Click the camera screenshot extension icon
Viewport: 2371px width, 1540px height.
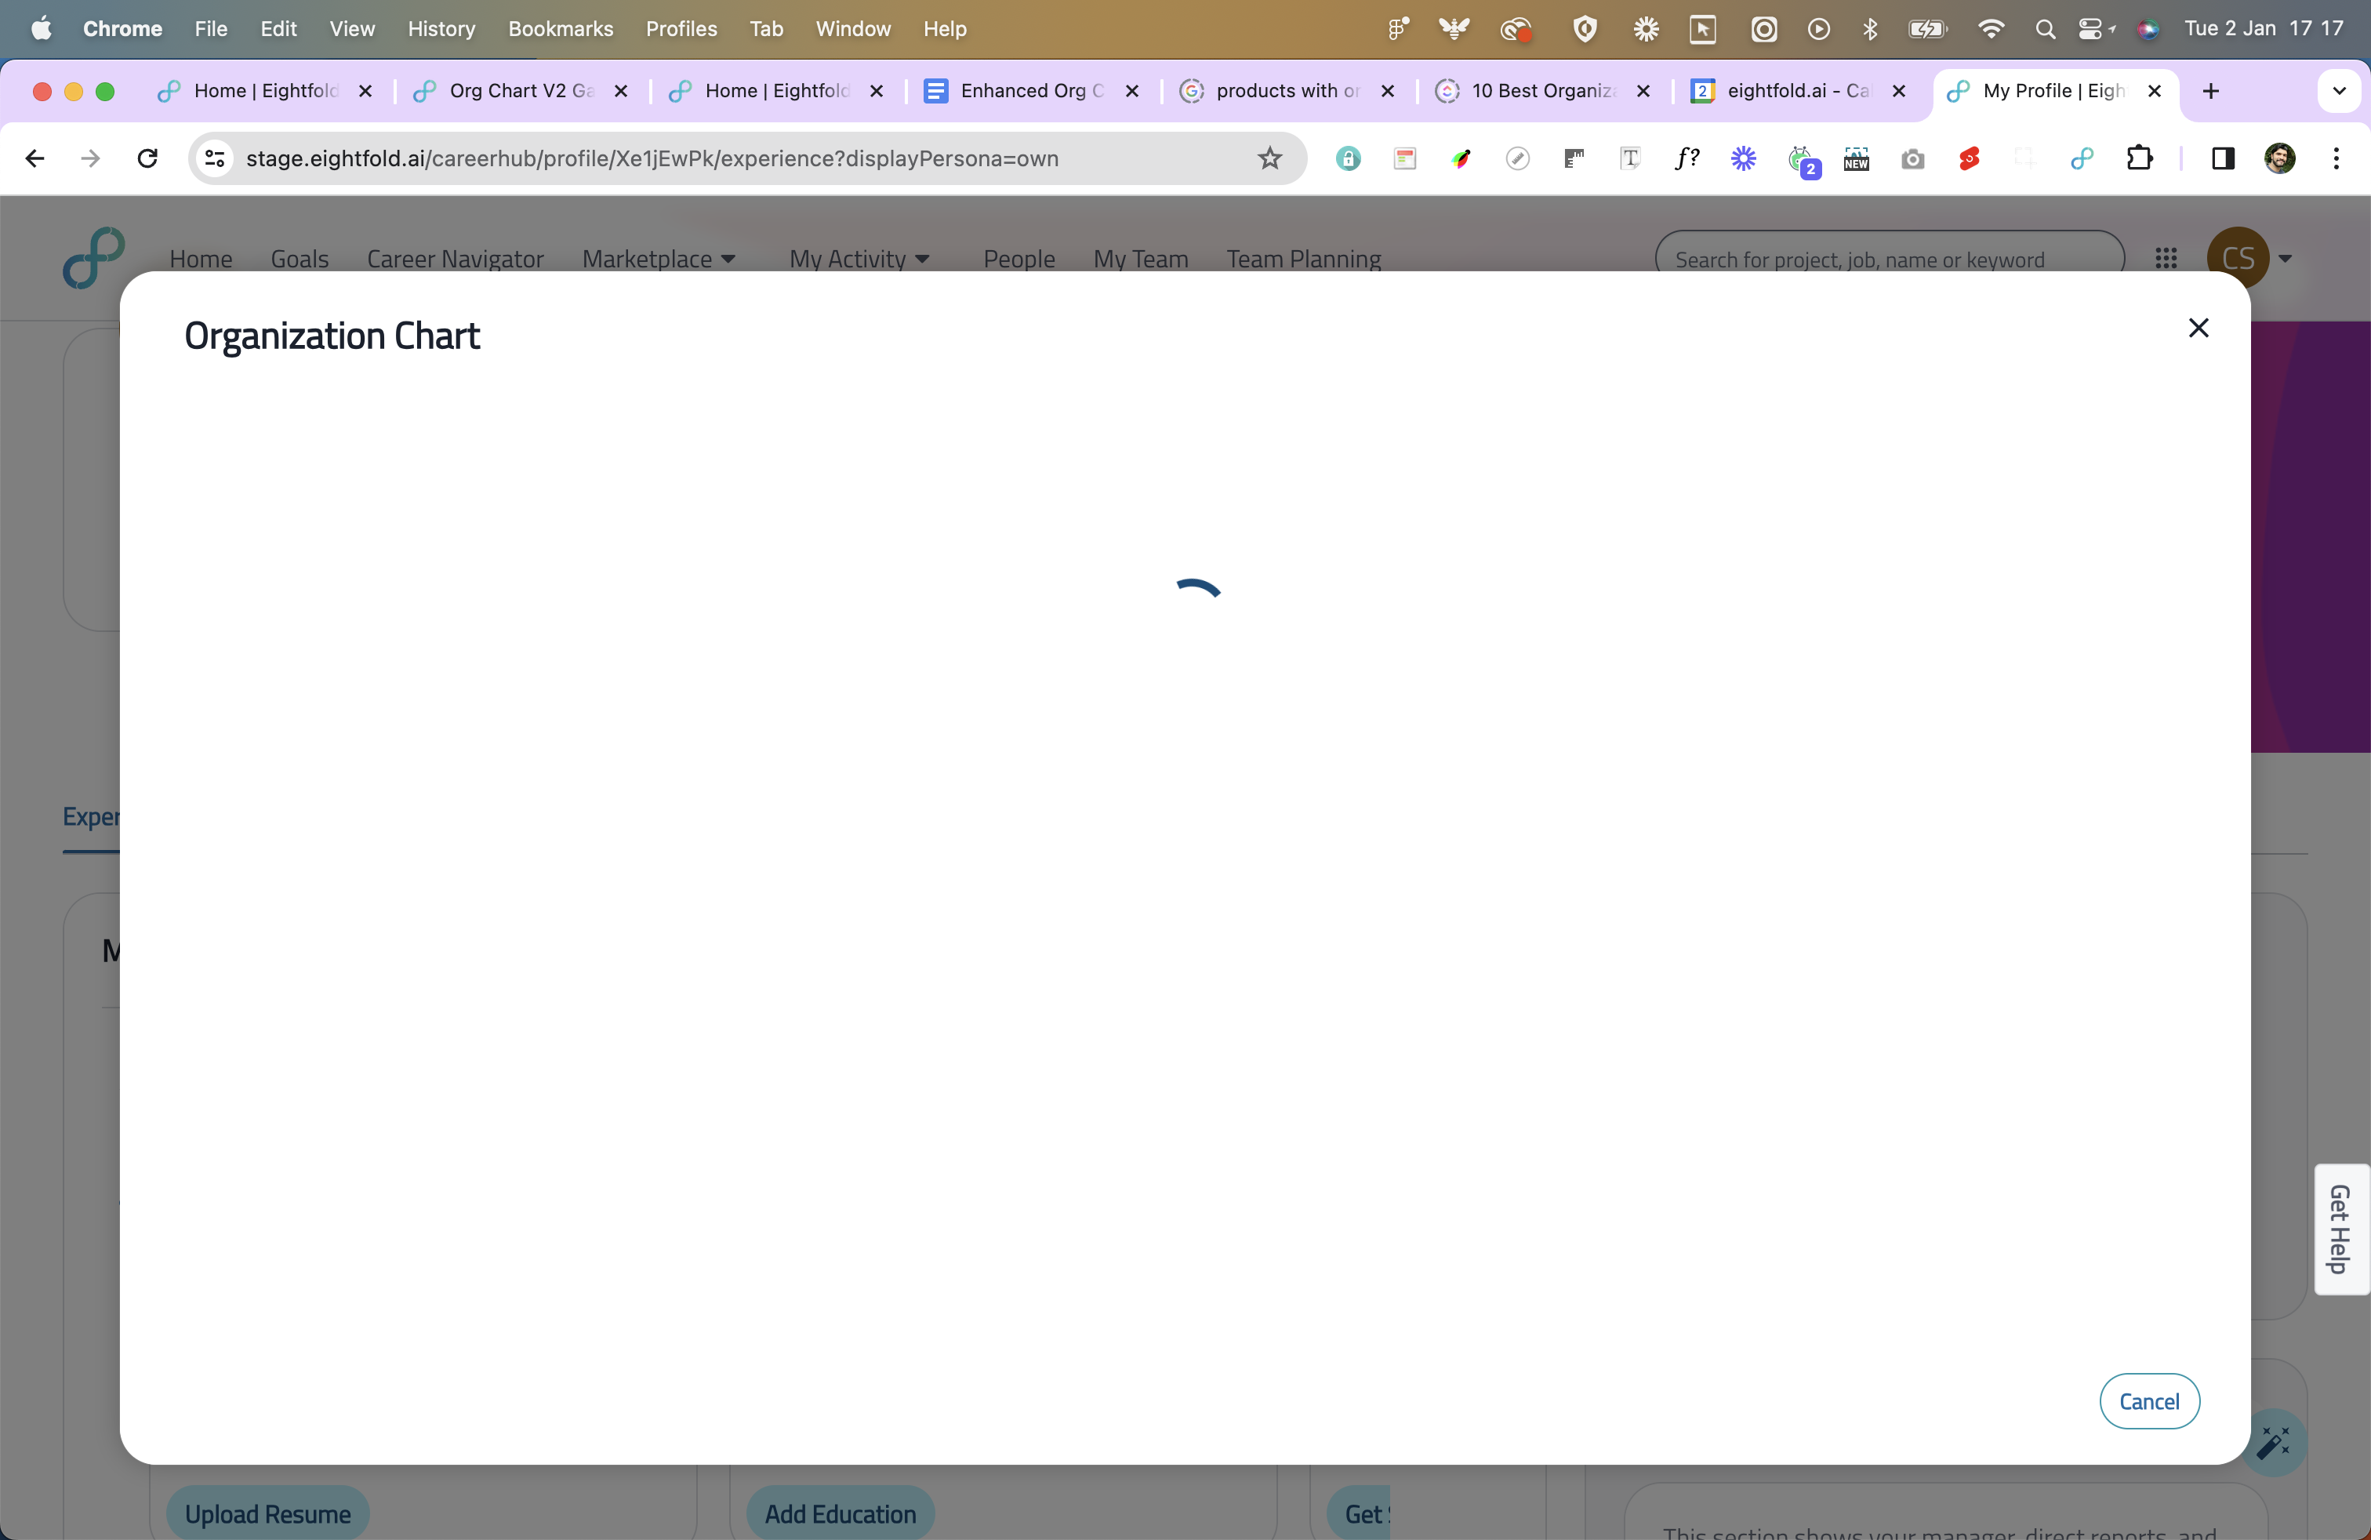point(1913,159)
